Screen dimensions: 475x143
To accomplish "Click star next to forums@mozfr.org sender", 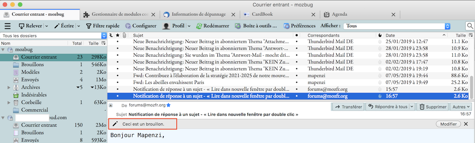I will click(169, 105).
